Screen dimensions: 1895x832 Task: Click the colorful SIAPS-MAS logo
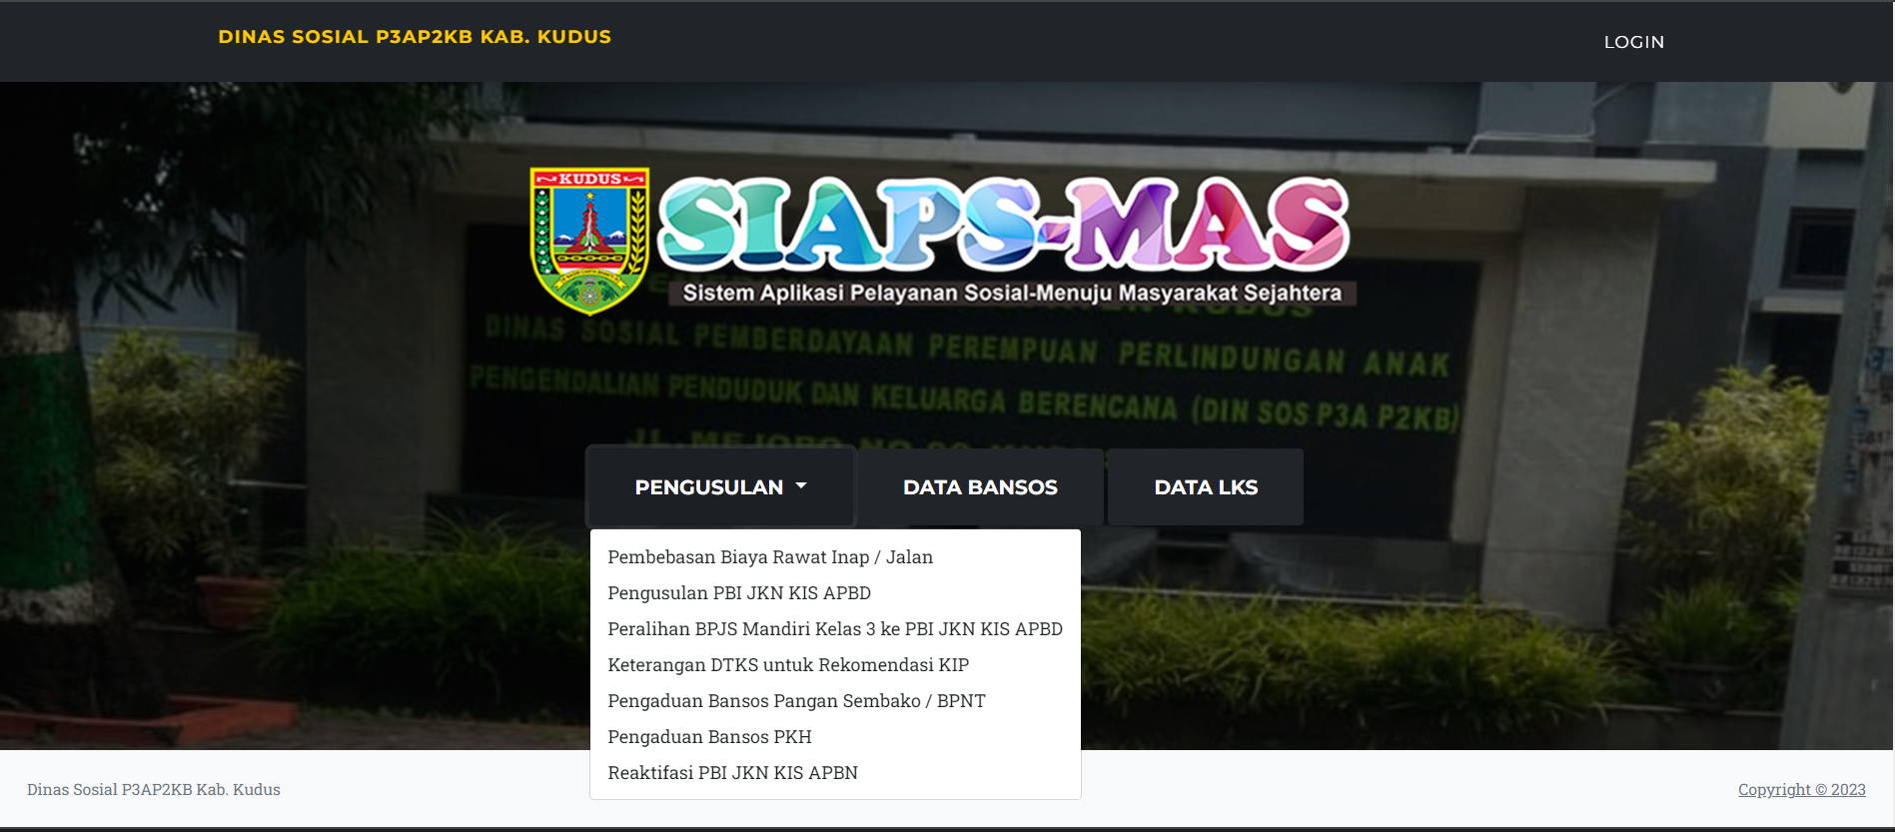[1003, 225]
